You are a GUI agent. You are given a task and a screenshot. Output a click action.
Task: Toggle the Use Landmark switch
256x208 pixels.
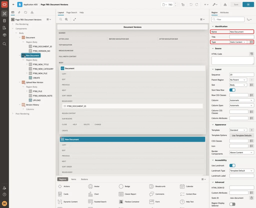(x=232, y=165)
